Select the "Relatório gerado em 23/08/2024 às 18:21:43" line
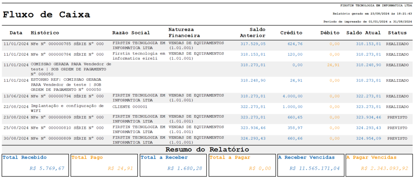This screenshot has width=415, height=179. pos(372,13)
